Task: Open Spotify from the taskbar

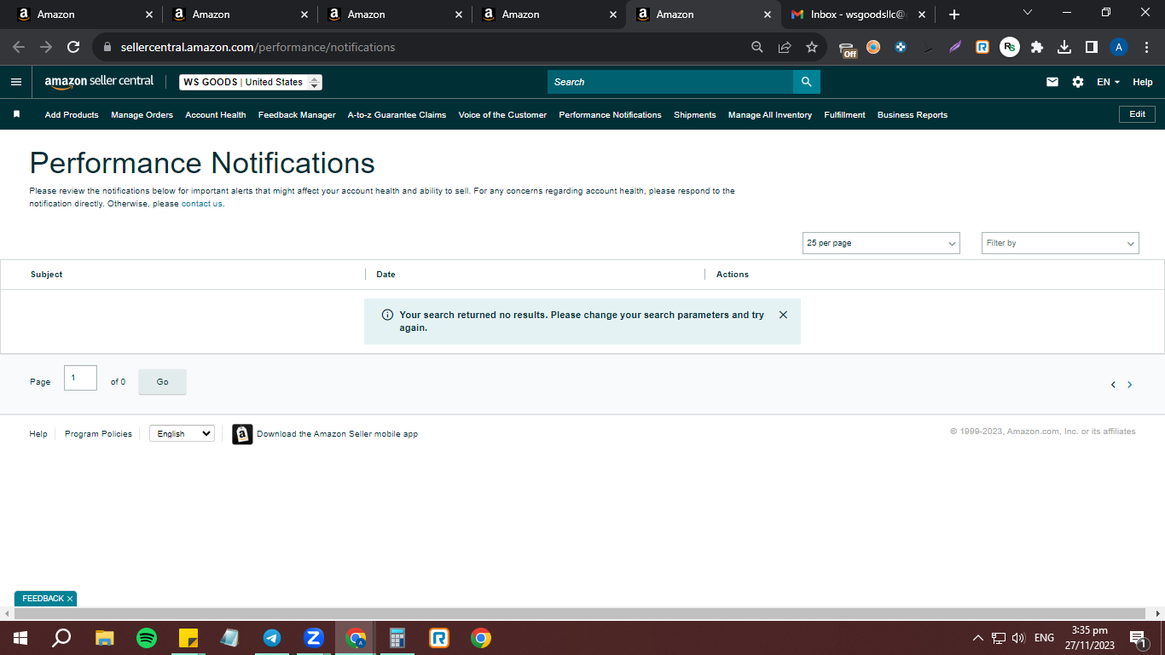Action: 147,637
